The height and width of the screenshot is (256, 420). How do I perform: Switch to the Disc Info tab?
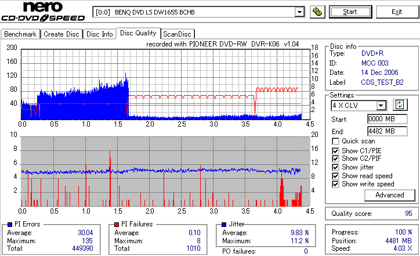100,34
